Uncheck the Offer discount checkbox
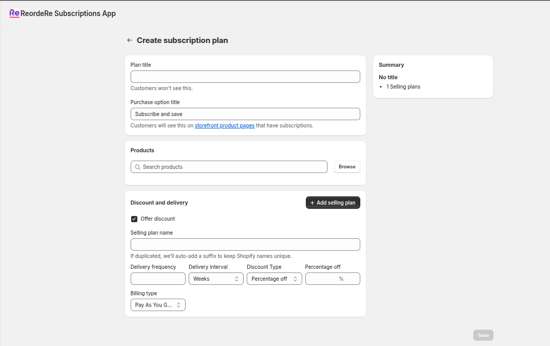The height and width of the screenshot is (346, 550). [134, 219]
